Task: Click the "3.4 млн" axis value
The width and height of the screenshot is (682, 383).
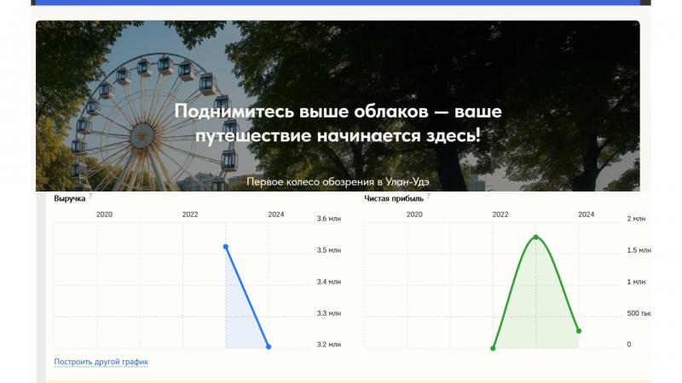Action: click(x=329, y=282)
